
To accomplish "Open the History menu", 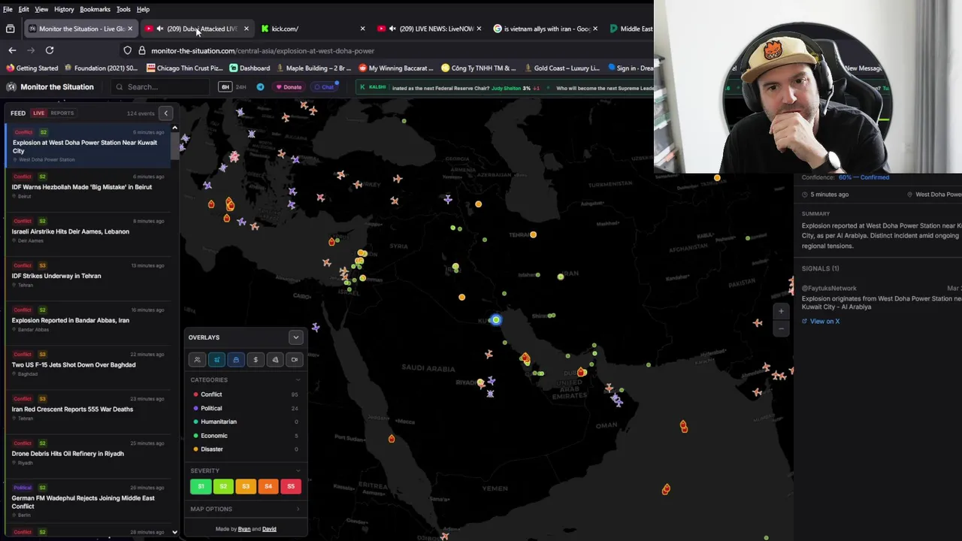I will [x=64, y=9].
